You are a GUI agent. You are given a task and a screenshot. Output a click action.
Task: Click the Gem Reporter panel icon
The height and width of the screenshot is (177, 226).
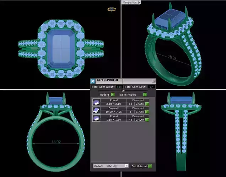[93, 81]
